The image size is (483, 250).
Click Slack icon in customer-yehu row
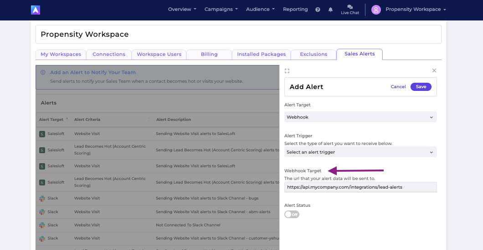click(x=42, y=238)
